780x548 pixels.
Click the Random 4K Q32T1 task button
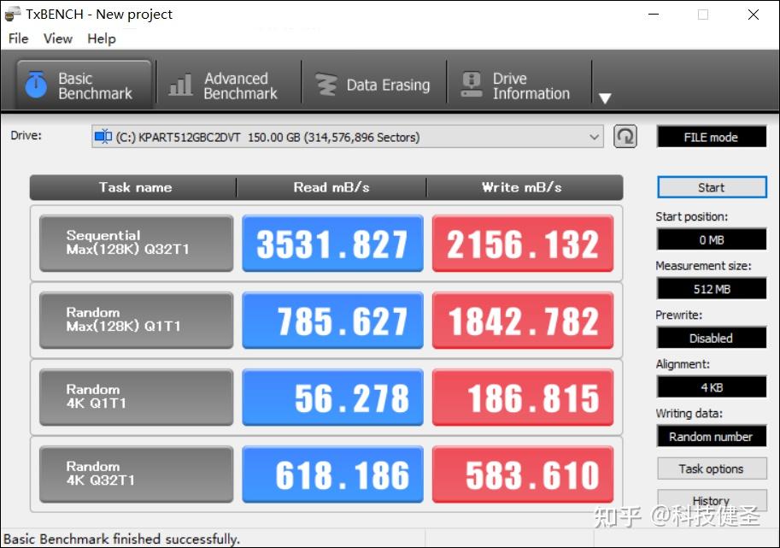(x=137, y=474)
